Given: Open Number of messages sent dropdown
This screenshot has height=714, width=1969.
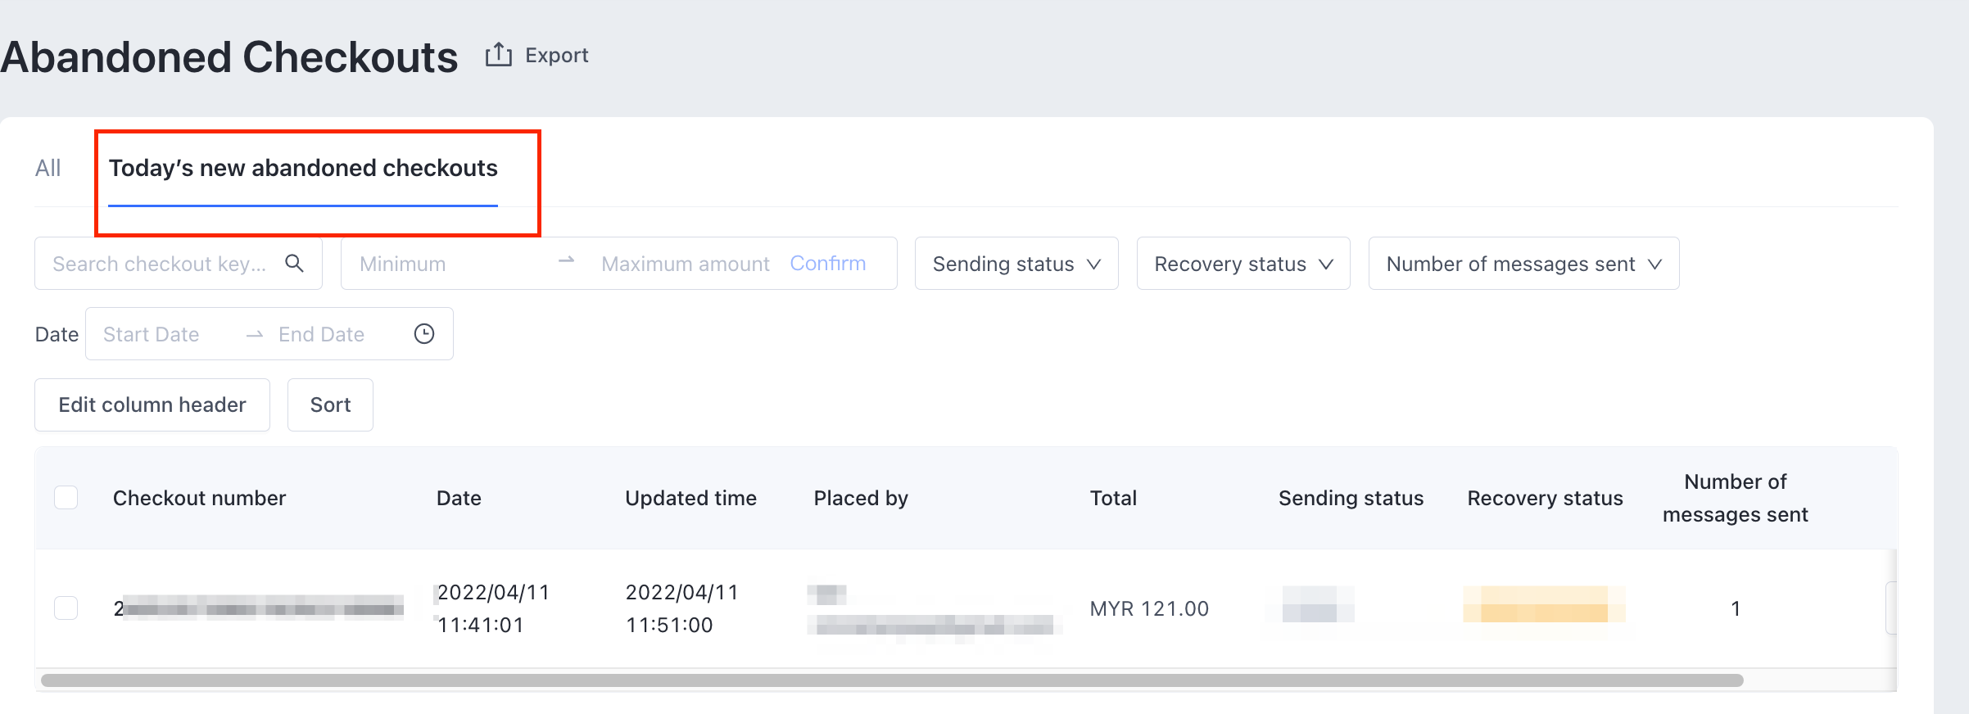Looking at the screenshot, I should [x=1523, y=264].
